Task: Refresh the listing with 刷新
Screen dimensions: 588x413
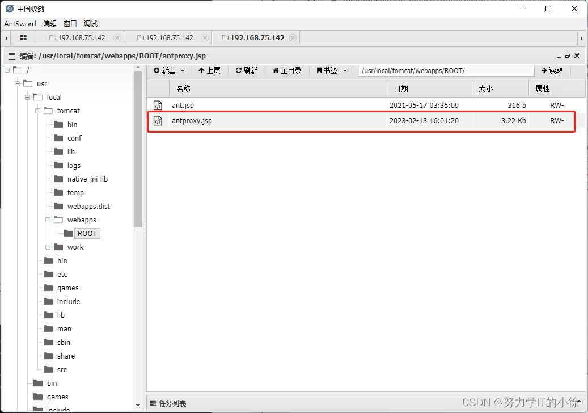Action: point(247,70)
